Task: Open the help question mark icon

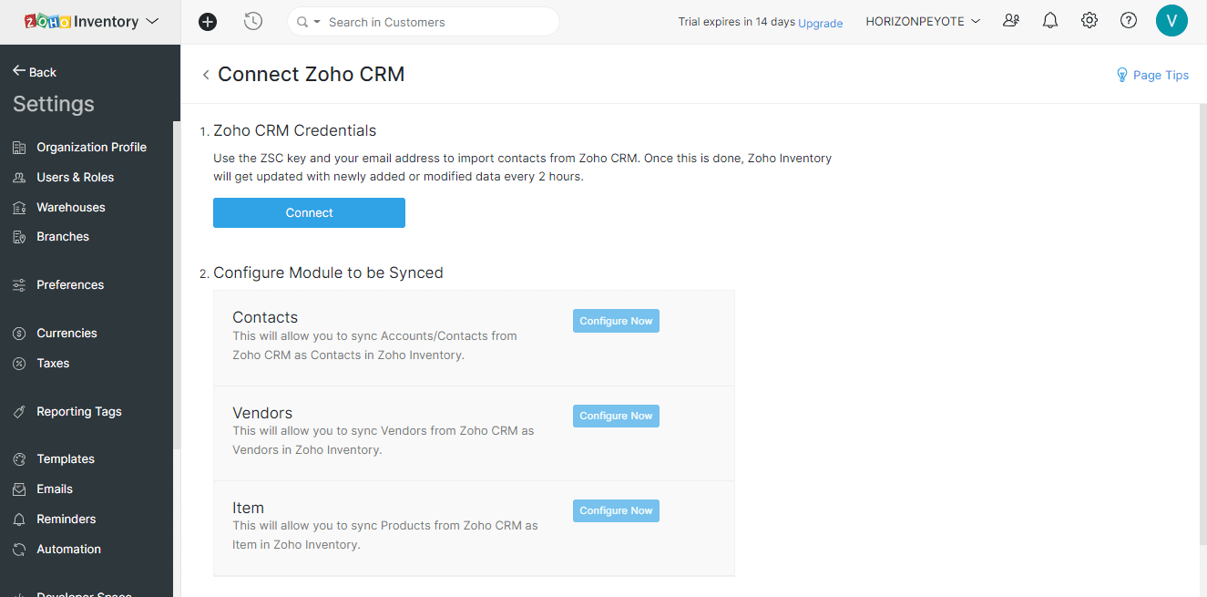Action: coord(1129,21)
